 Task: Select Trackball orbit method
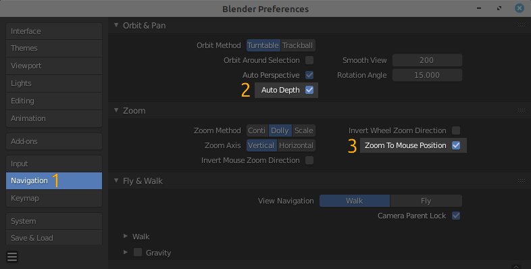pyautogui.click(x=298, y=45)
